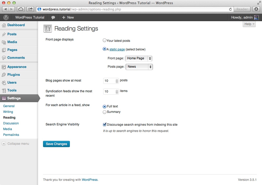Viewport: 262px width, 185px height.
Task: Select A static page radio button
Action: pyautogui.click(x=105, y=49)
